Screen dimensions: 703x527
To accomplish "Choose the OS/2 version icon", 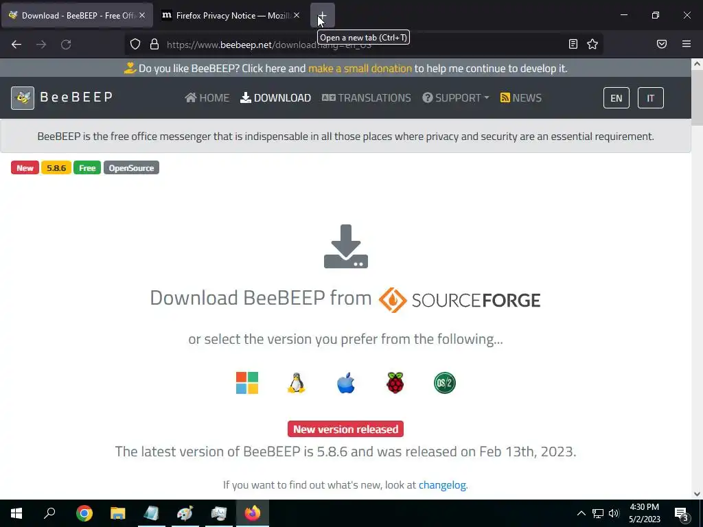I will click(445, 383).
